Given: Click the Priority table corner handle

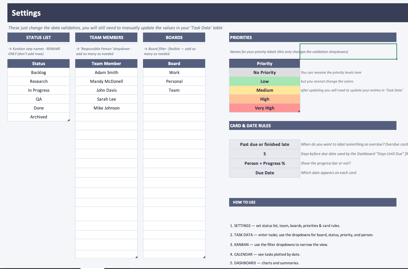Looking at the screenshot, I should 299,111.
